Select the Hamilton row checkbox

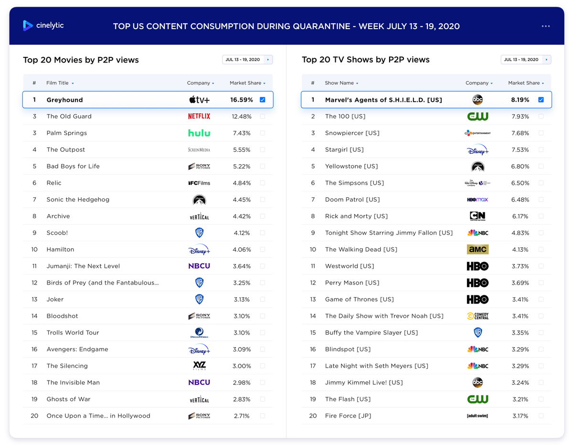pos(263,249)
